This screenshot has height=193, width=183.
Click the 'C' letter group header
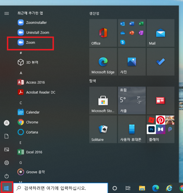pyautogui.click(x=21, y=103)
